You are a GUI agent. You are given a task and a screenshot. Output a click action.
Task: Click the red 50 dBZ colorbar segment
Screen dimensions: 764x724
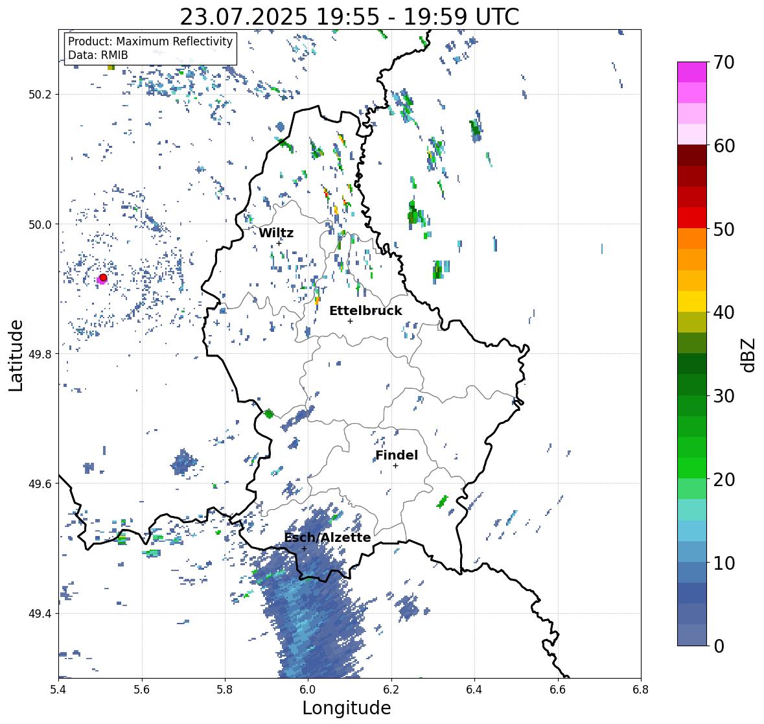(x=692, y=218)
